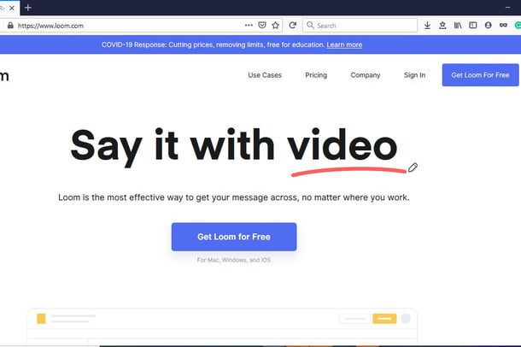Click the Learn more banner link
This screenshot has width=521, height=347.
click(344, 44)
